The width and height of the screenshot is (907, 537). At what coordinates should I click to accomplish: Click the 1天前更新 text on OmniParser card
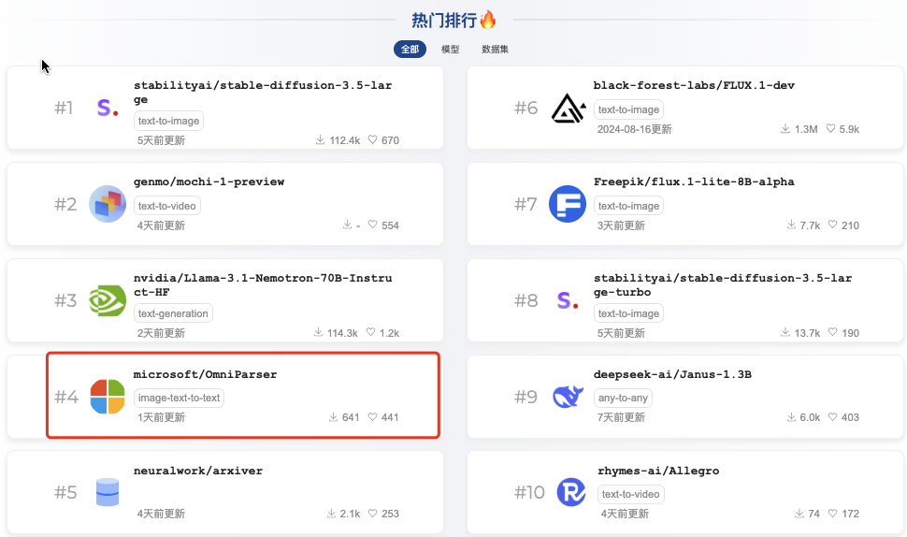(x=161, y=417)
